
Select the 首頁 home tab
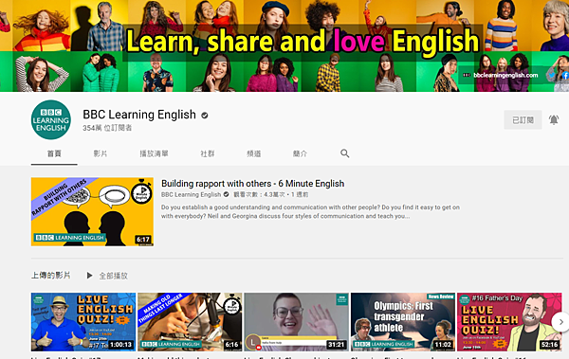click(x=54, y=153)
